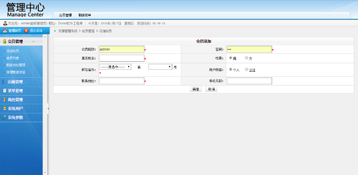Click the 页面管理 sidebar icon
The height and width of the screenshot is (175, 358).
point(4,82)
